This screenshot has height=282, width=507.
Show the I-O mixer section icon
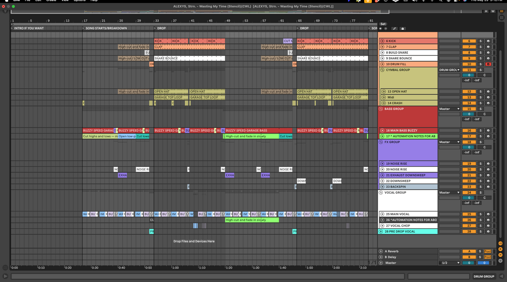click(x=501, y=243)
